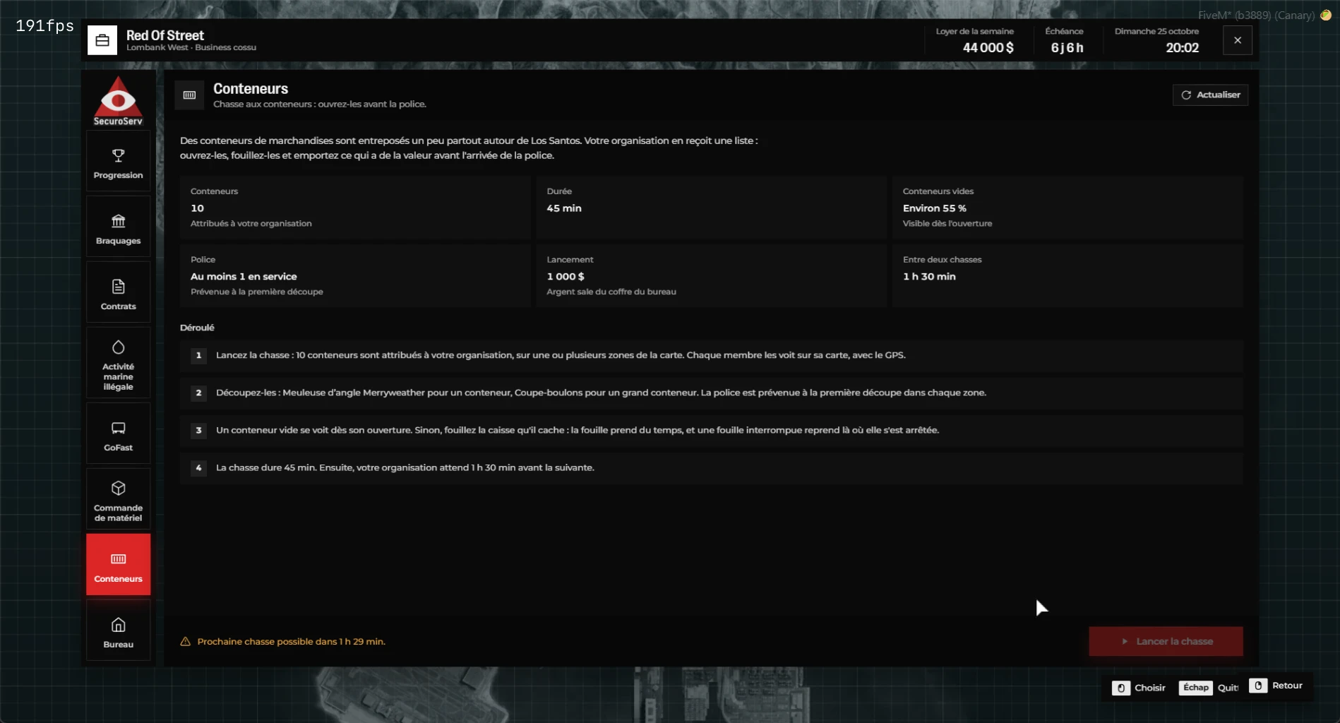Open the Progression trophy section
This screenshot has height=723, width=1340.
coord(118,162)
